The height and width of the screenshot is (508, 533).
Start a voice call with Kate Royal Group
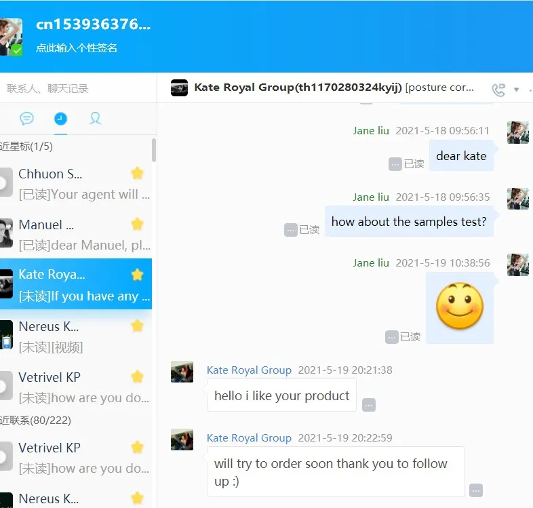tap(498, 90)
